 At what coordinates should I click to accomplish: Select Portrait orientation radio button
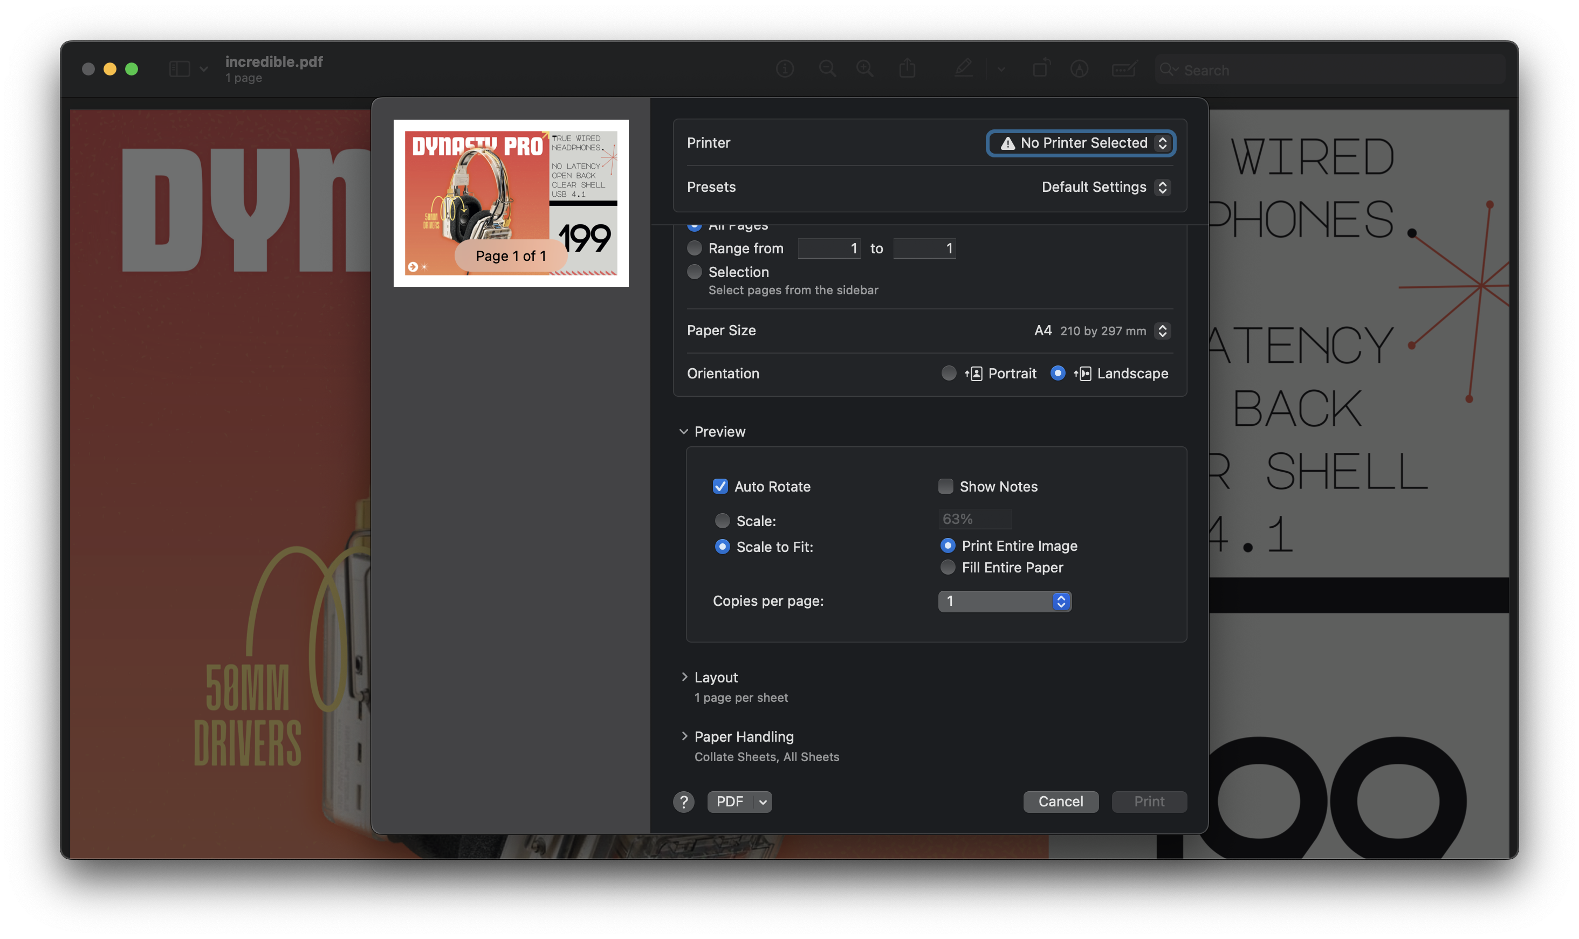coord(948,374)
